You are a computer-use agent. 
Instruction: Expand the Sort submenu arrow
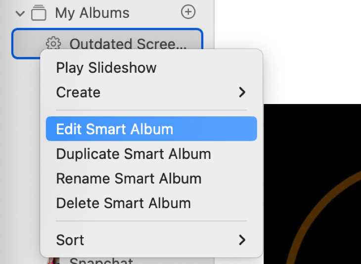click(x=242, y=240)
